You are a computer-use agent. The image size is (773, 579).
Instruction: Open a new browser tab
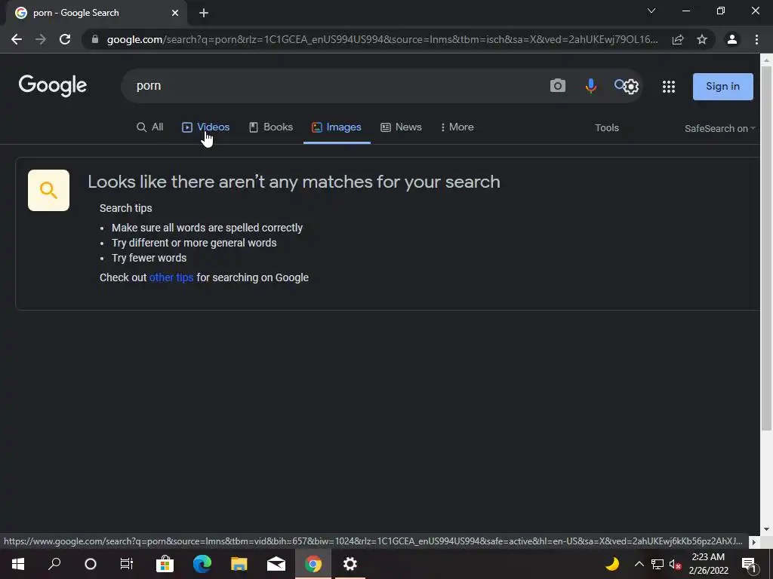(204, 13)
